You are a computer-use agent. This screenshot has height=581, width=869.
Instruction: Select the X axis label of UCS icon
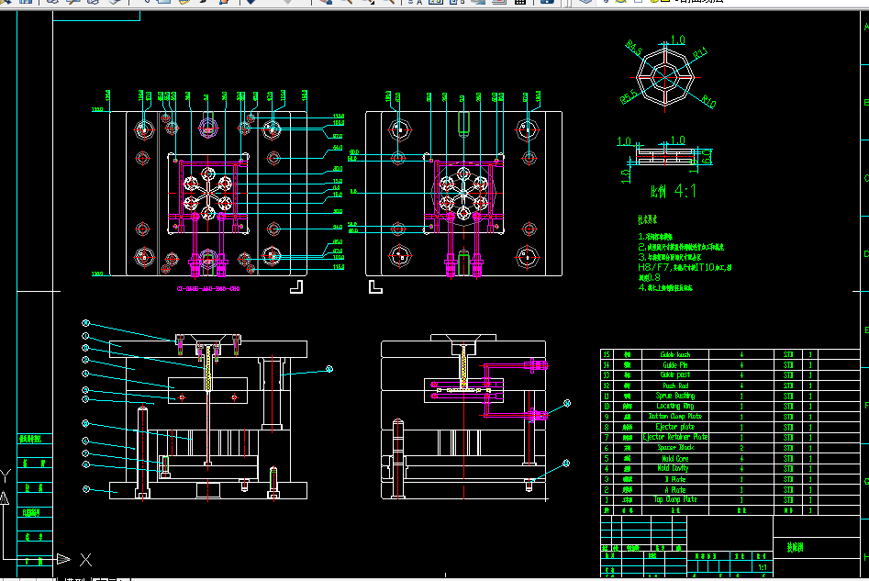(85, 559)
